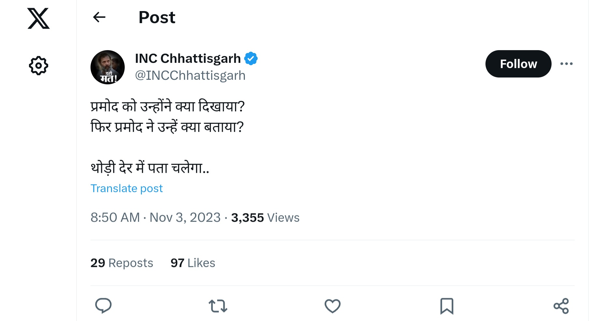Click the 8:50 AM Nov 3, 2023 timestamp
This screenshot has width=589, height=321.
155,217
